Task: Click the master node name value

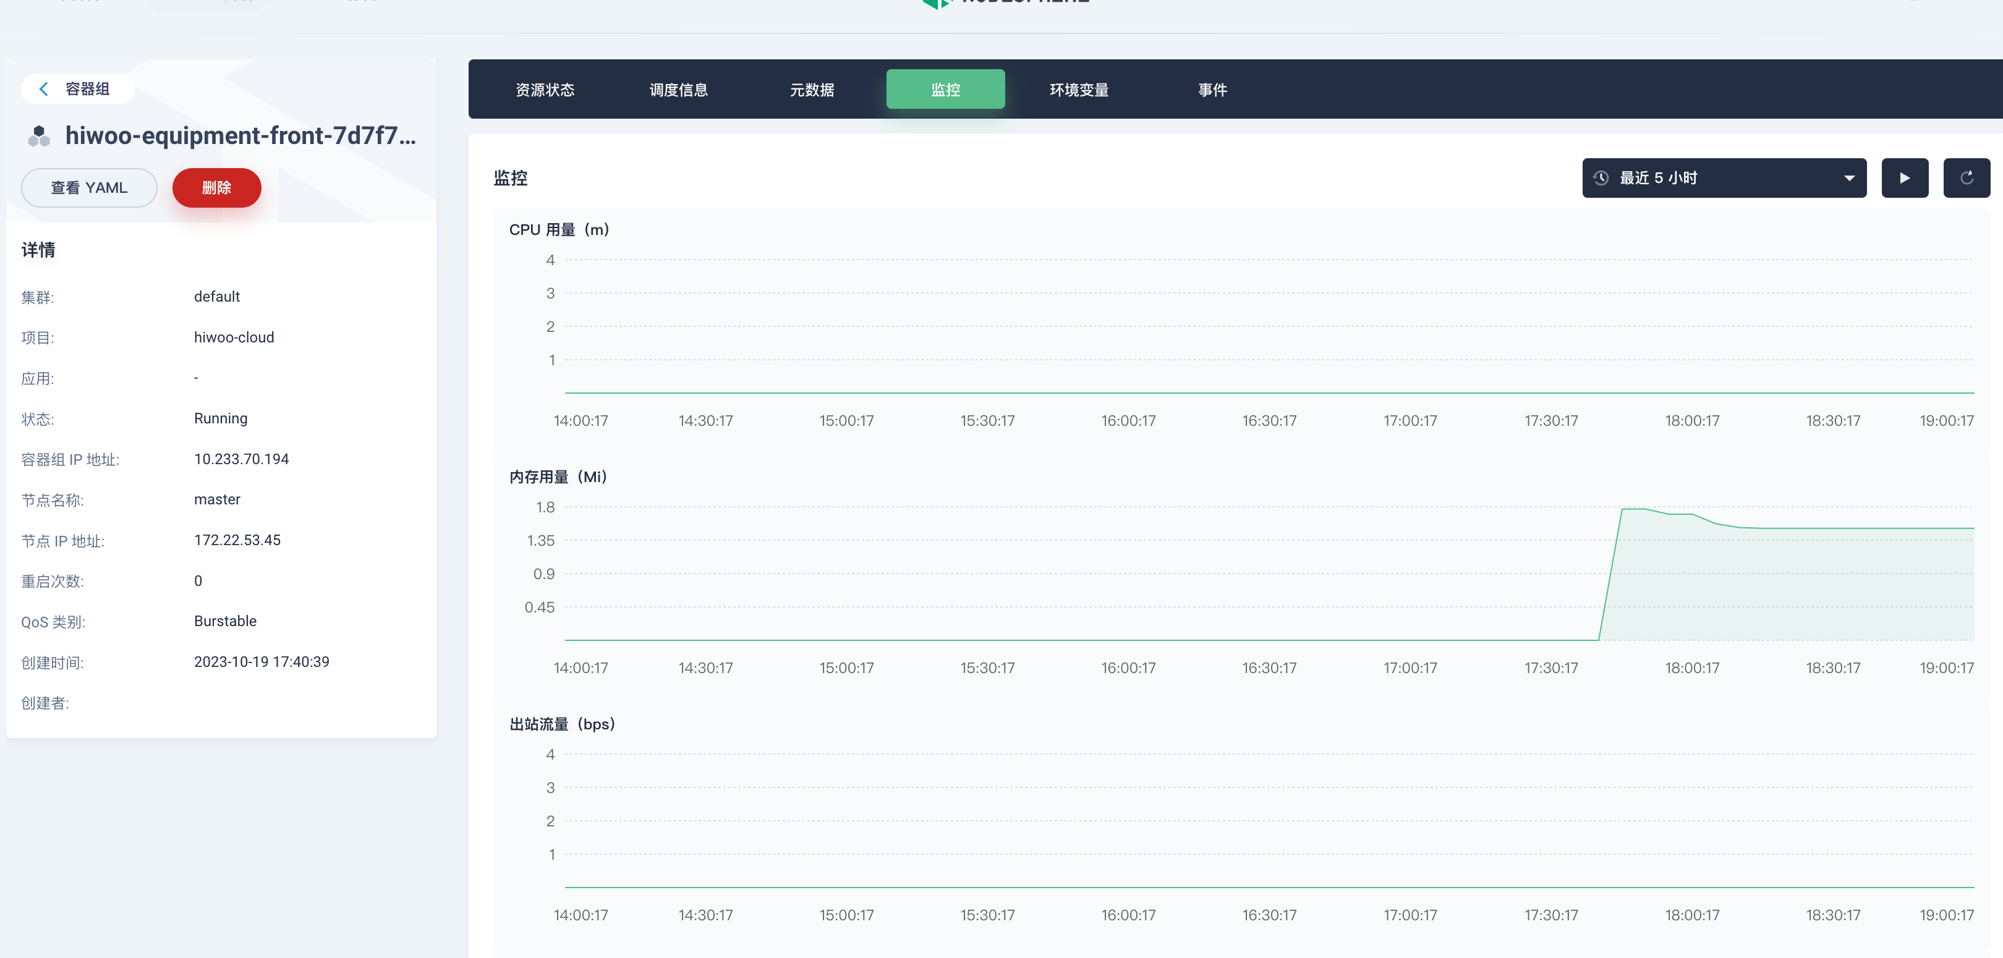Action: 217,499
